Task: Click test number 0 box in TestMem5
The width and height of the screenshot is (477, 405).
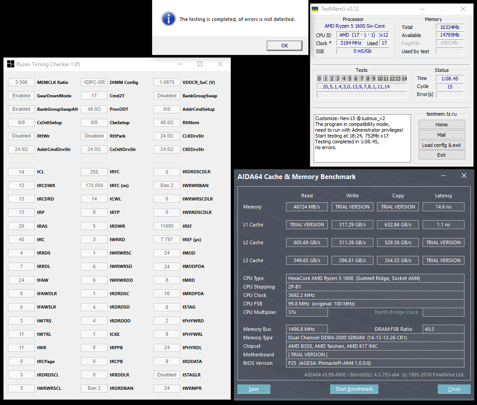Action: click(x=319, y=79)
